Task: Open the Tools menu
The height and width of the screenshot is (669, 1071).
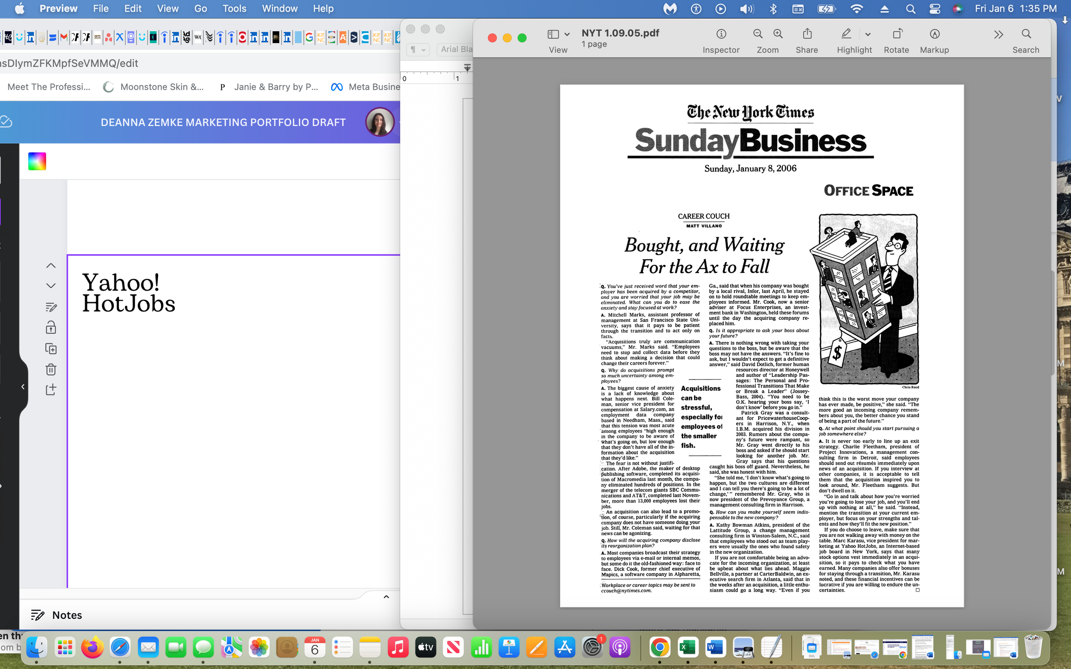Action: point(234,8)
